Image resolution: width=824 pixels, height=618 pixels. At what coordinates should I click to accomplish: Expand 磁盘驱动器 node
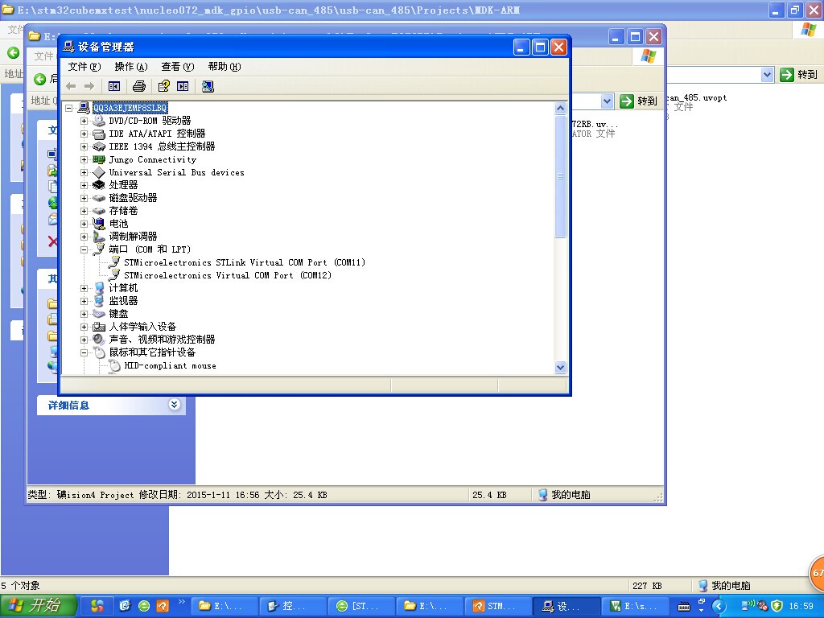point(84,198)
